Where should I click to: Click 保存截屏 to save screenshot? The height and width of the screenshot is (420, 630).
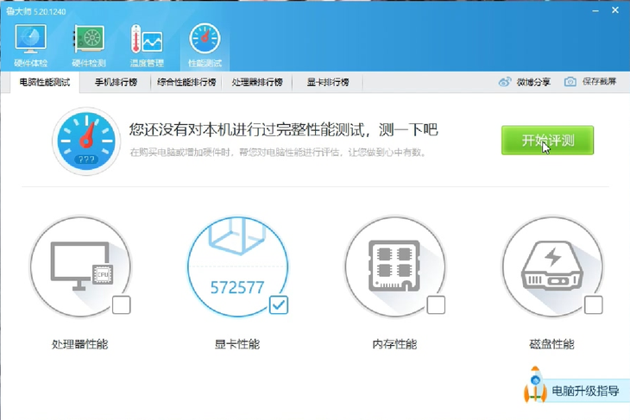[x=591, y=83]
